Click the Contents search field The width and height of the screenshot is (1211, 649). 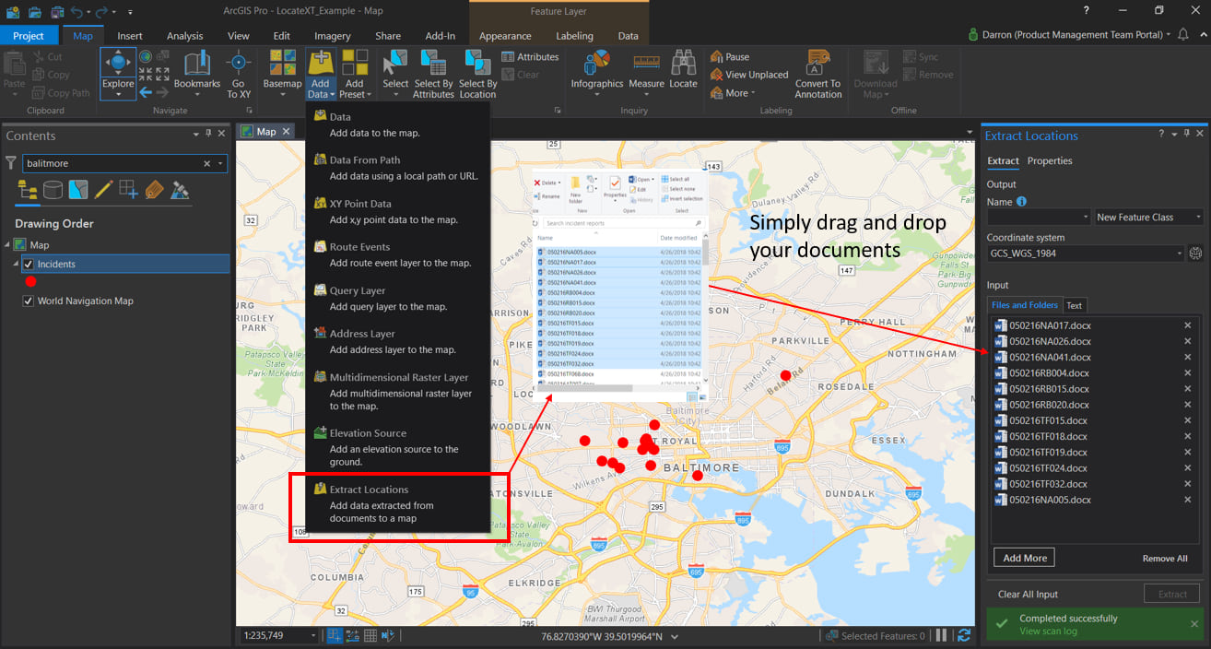tap(111, 163)
